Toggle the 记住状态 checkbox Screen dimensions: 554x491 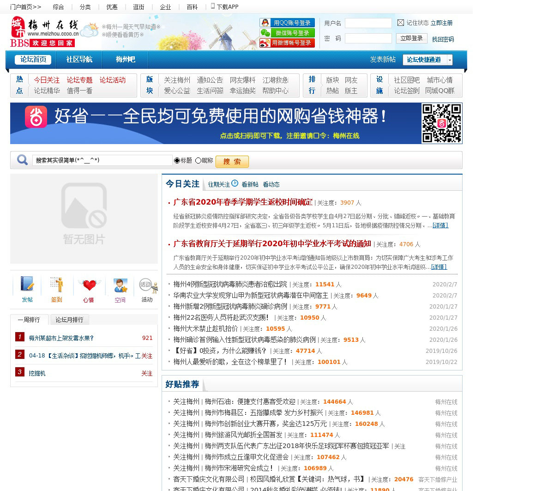click(x=401, y=23)
